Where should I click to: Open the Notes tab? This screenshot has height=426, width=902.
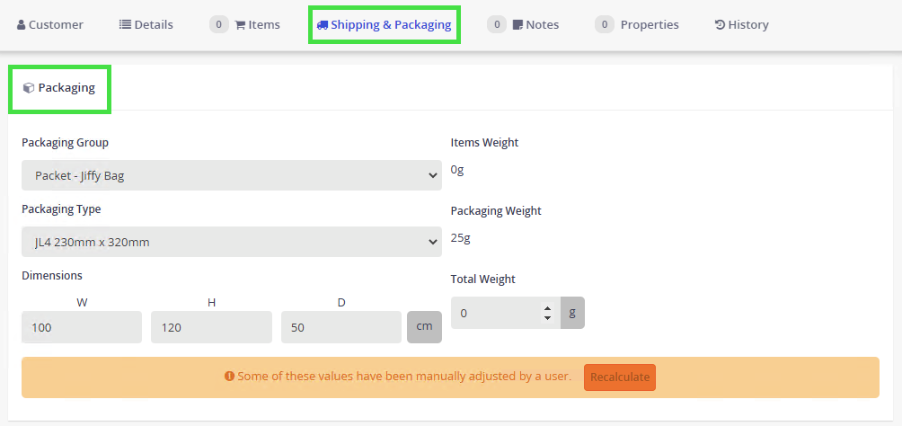coord(542,25)
